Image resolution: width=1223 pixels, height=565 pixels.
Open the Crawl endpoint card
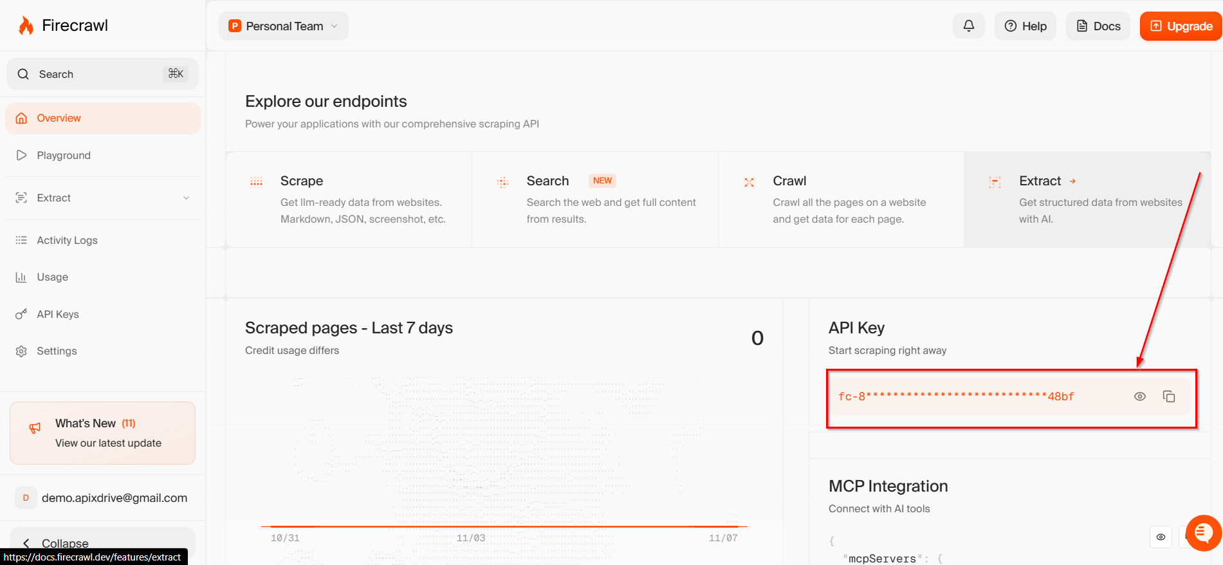(841, 199)
